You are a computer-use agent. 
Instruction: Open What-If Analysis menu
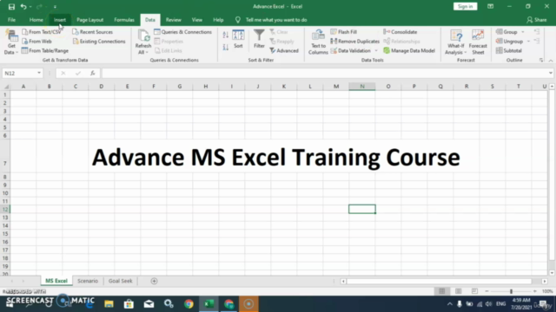click(x=455, y=42)
